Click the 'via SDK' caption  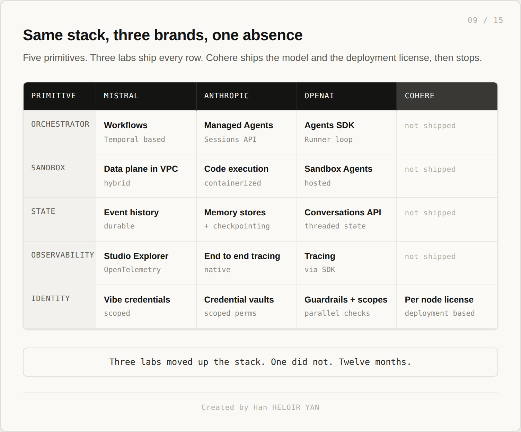click(x=320, y=270)
